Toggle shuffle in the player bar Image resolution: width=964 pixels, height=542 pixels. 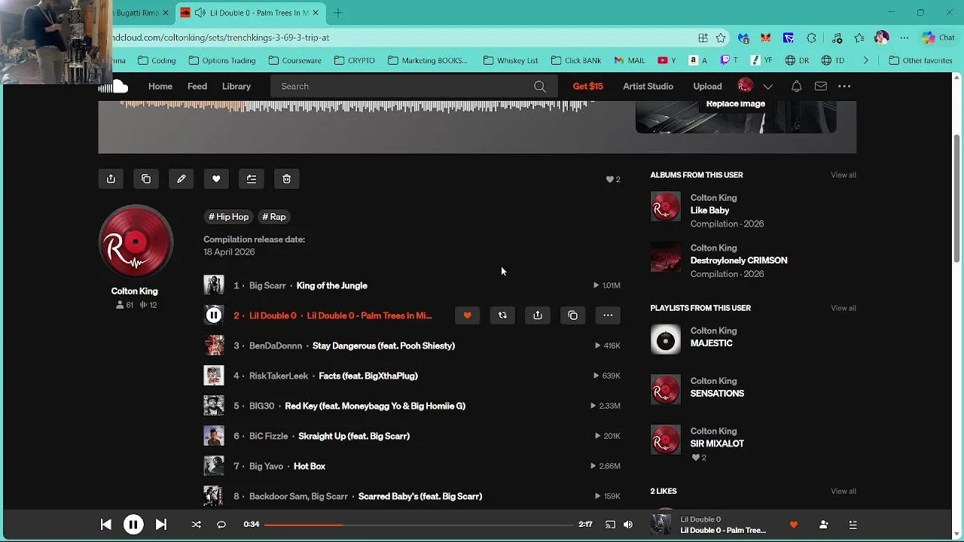pyautogui.click(x=197, y=525)
